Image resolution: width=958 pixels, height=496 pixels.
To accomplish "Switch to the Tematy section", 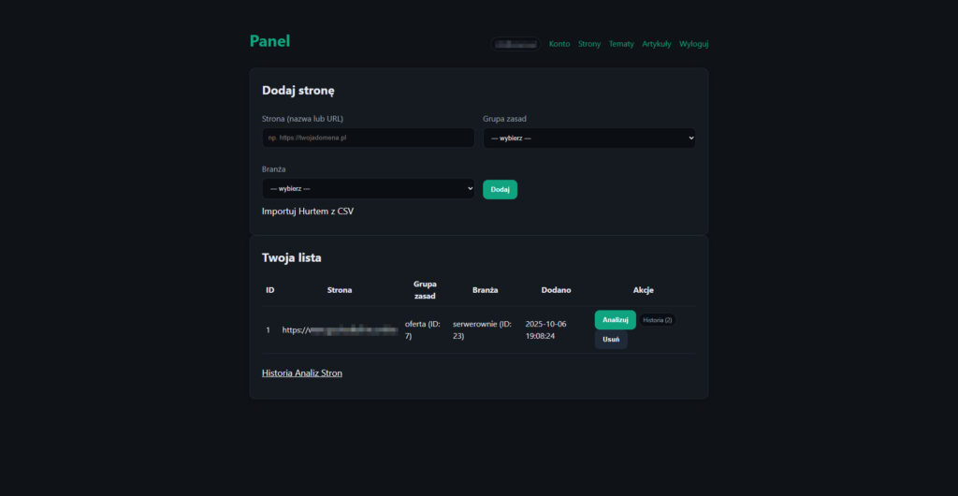I will click(x=621, y=44).
